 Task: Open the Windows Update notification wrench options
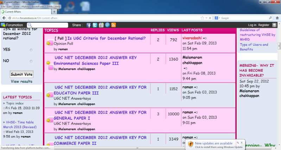click(238, 143)
